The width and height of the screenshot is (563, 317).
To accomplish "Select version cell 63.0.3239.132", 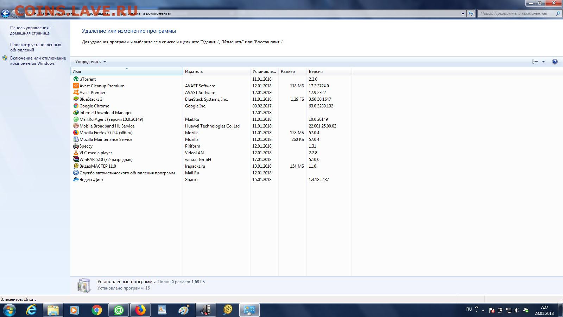I will [x=321, y=106].
